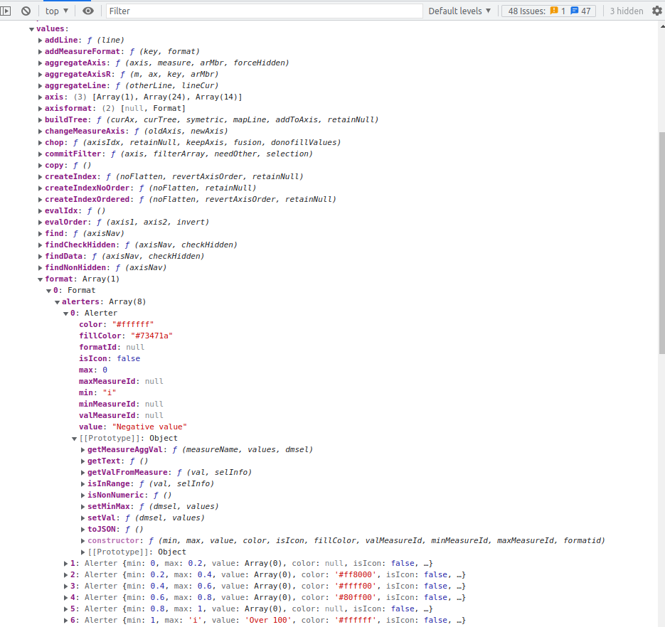Expand the 'axis' array property
665x627 pixels.
pyautogui.click(x=41, y=97)
